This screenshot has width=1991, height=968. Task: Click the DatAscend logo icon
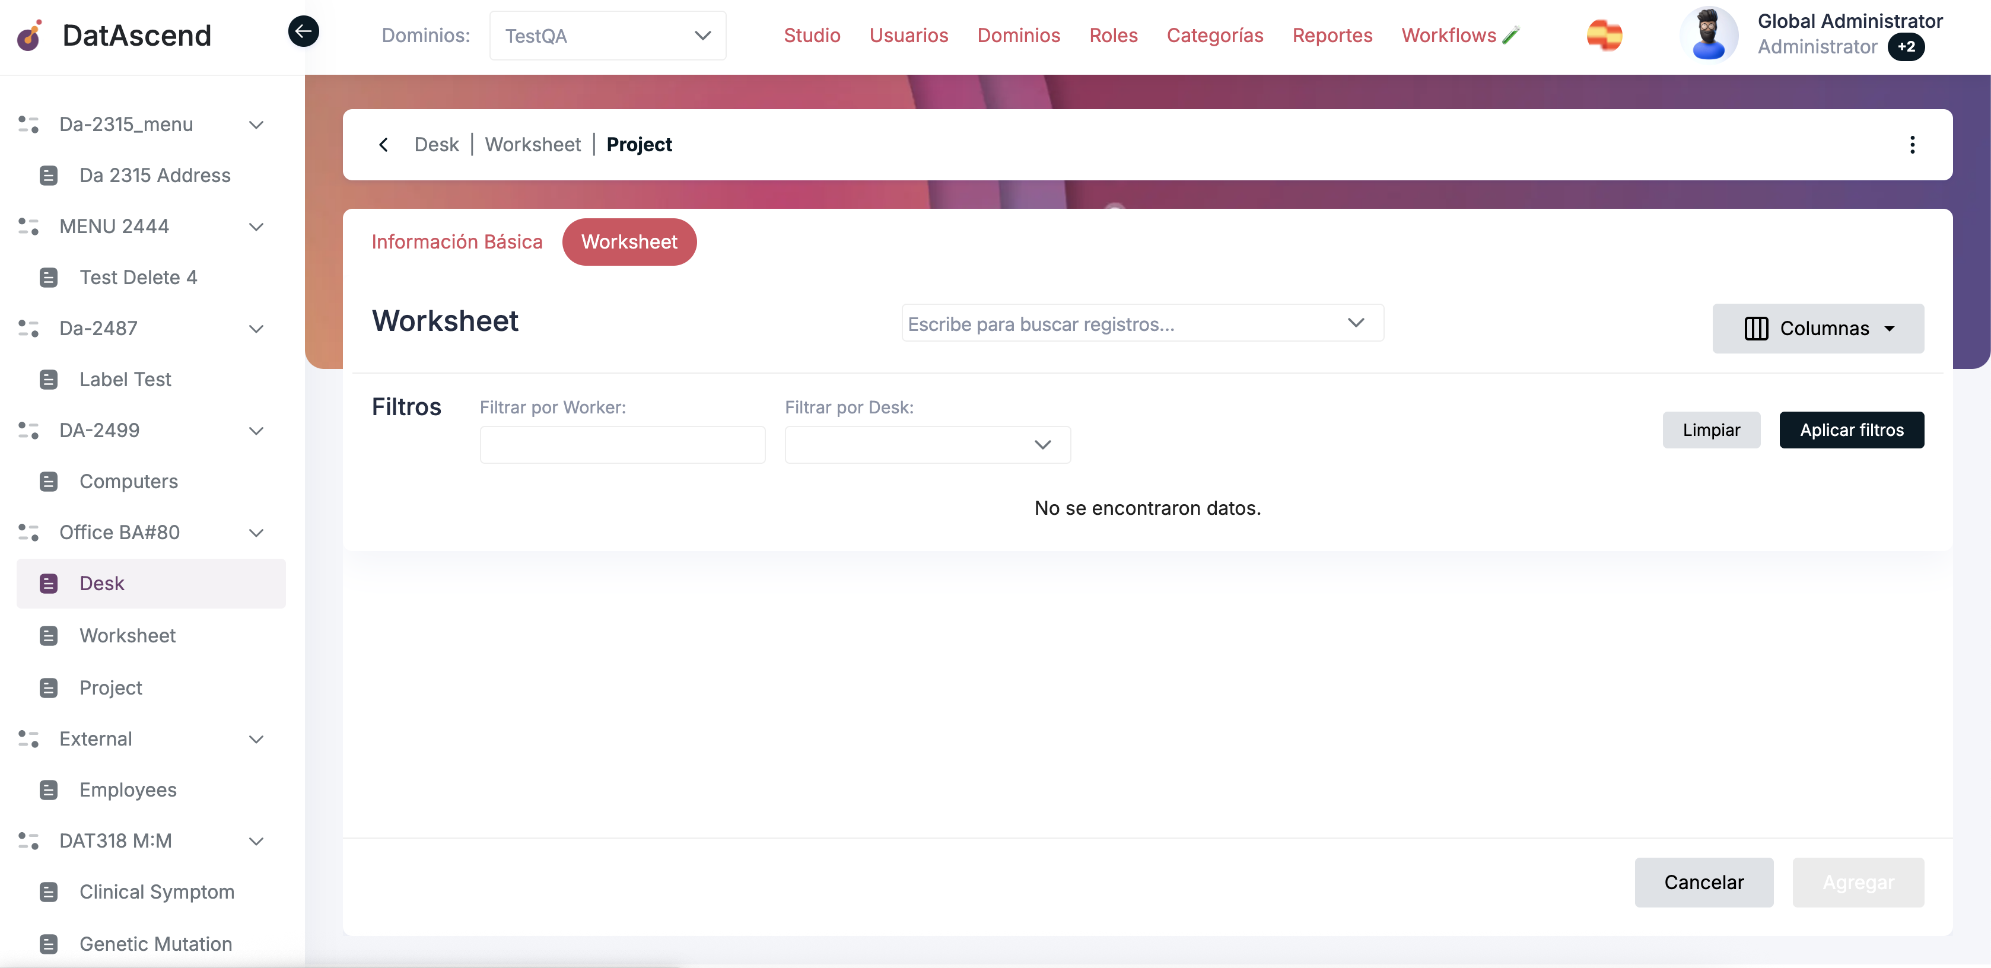(x=28, y=35)
